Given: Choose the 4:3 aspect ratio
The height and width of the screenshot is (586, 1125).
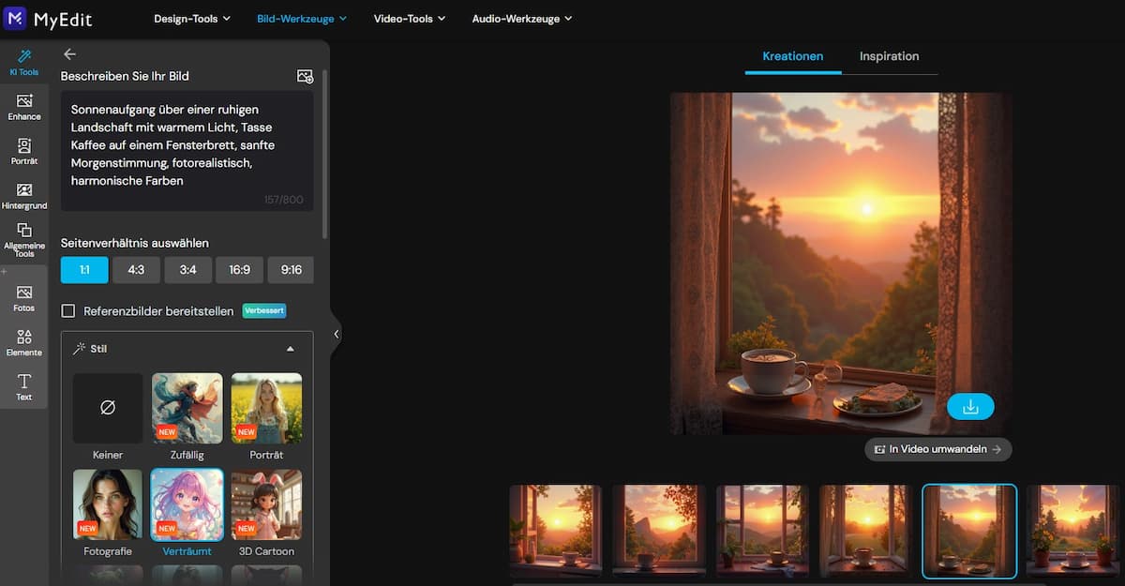Looking at the screenshot, I should pyautogui.click(x=136, y=270).
